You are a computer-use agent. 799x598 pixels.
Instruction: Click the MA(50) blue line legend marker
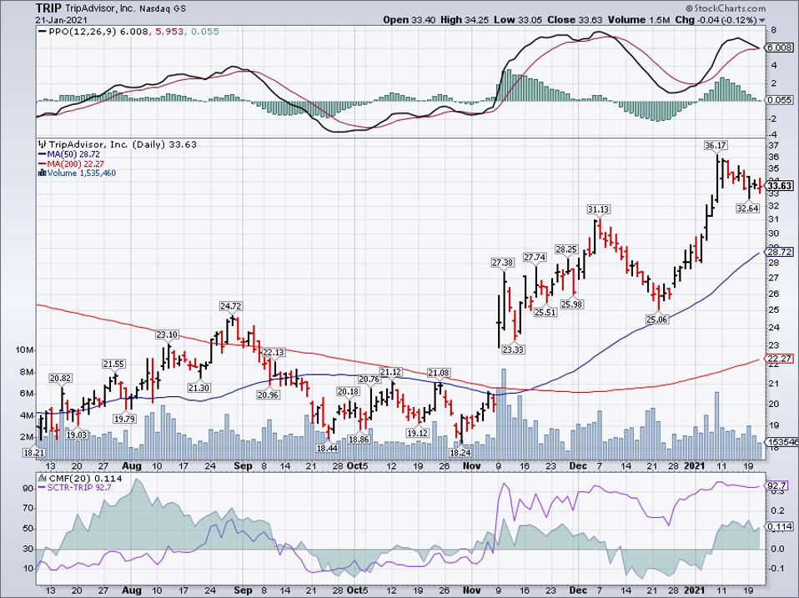click(41, 154)
